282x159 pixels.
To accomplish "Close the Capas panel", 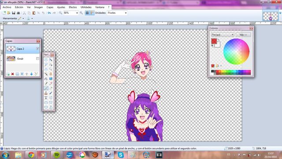I will pos(38,41).
